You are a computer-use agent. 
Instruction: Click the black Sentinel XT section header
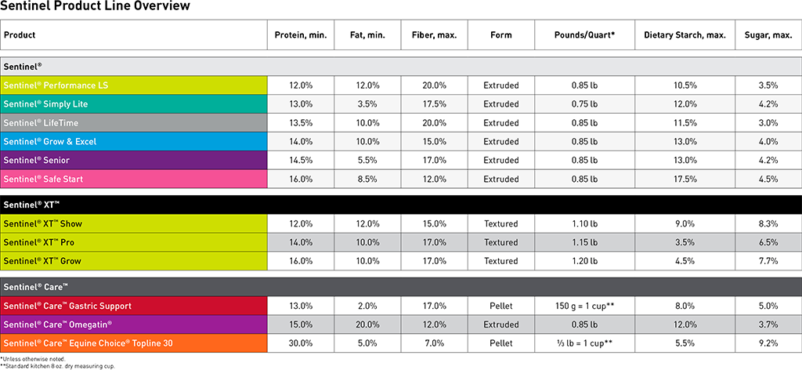400,205
